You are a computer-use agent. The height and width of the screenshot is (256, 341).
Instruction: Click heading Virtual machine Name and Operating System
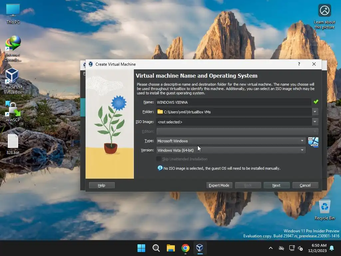196,76
